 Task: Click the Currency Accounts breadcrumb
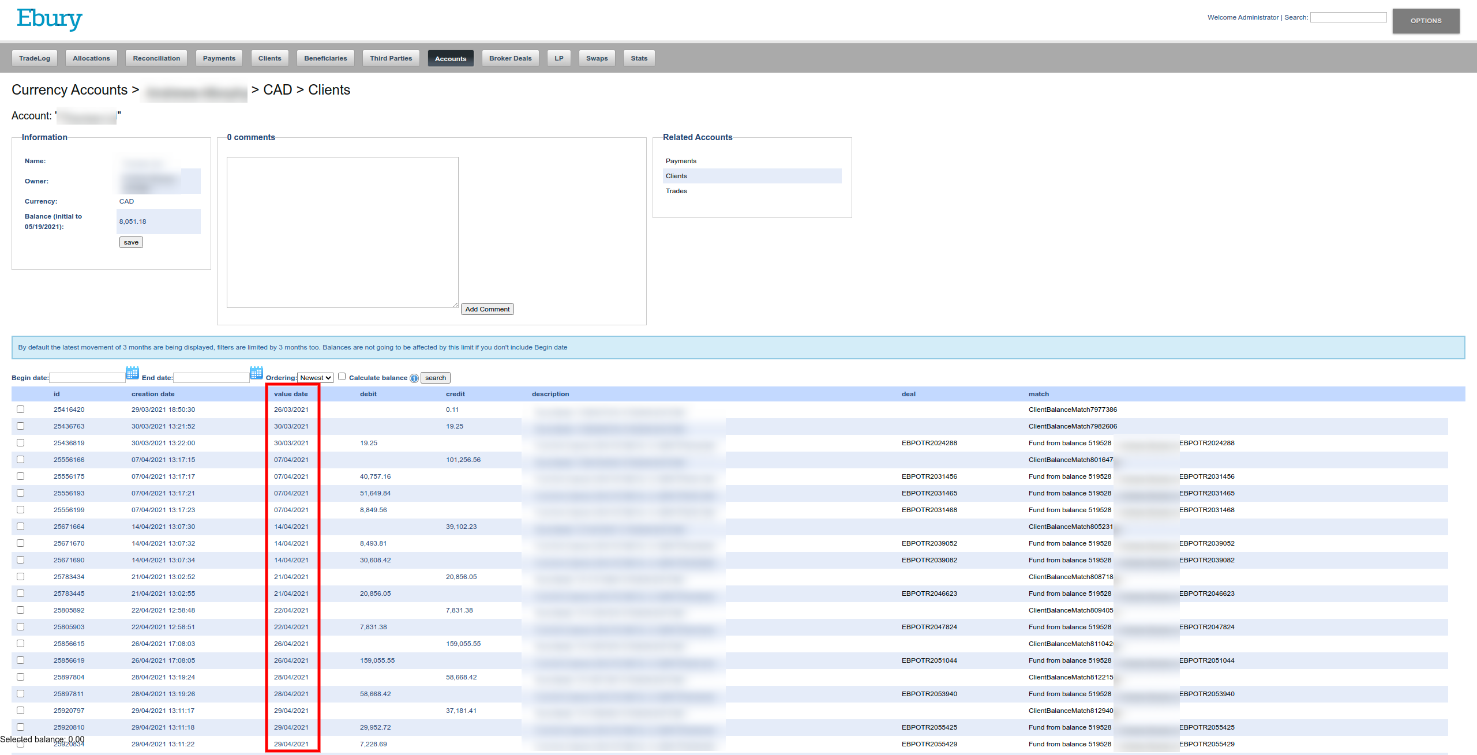pos(69,90)
